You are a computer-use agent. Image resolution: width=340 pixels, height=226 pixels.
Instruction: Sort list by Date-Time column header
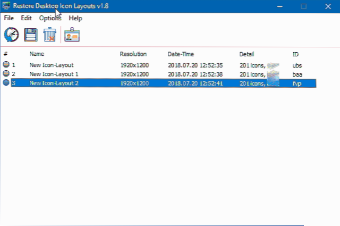point(181,54)
